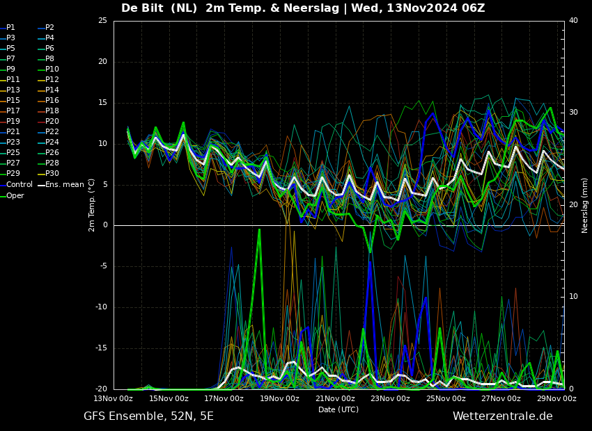Click the Neerslag (mm) axis label
This screenshot has width=592, height=431.
(x=585, y=205)
